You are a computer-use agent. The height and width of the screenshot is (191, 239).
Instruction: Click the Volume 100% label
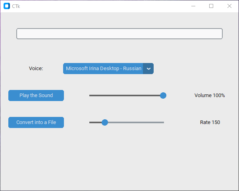(x=210, y=95)
